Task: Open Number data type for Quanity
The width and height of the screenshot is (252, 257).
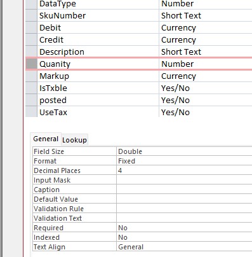Action: point(206,64)
